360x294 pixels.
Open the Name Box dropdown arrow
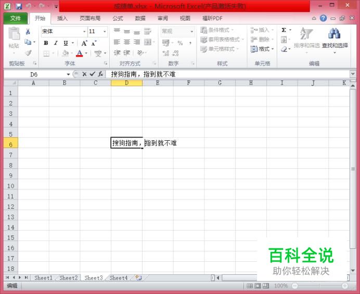point(68,74)
